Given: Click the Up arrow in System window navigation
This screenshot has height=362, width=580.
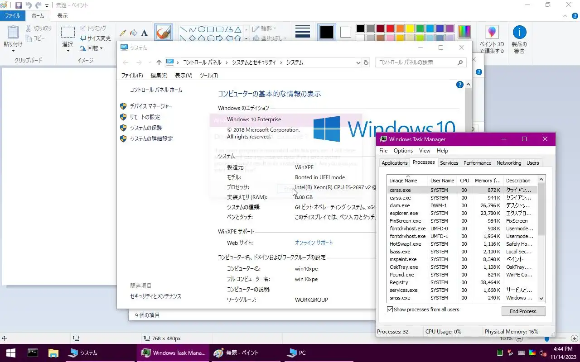Looking at the screenshot, I should click(159, 62).
